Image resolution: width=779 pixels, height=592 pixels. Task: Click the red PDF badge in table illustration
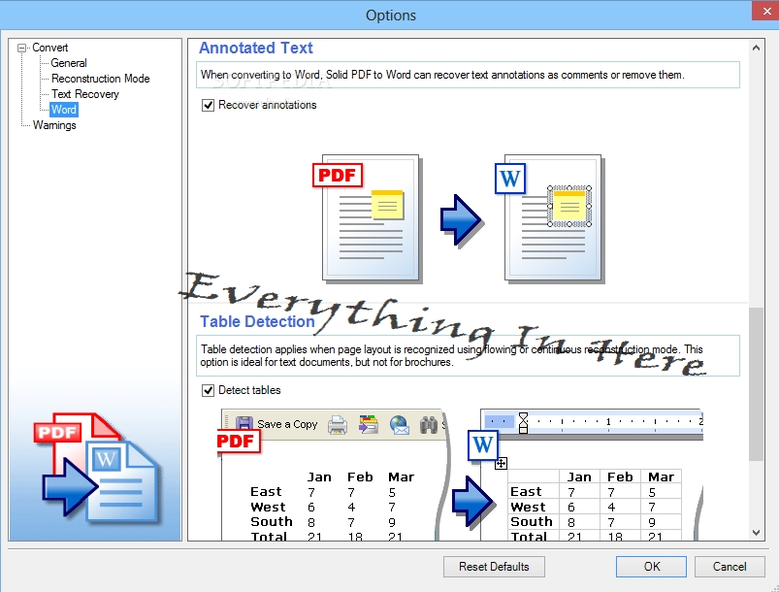click(x=239, y=442)
